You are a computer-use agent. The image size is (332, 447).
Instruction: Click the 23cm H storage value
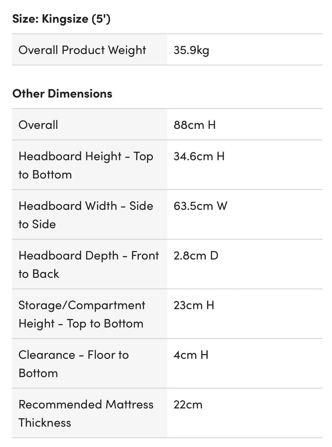[x=194, y=305]
